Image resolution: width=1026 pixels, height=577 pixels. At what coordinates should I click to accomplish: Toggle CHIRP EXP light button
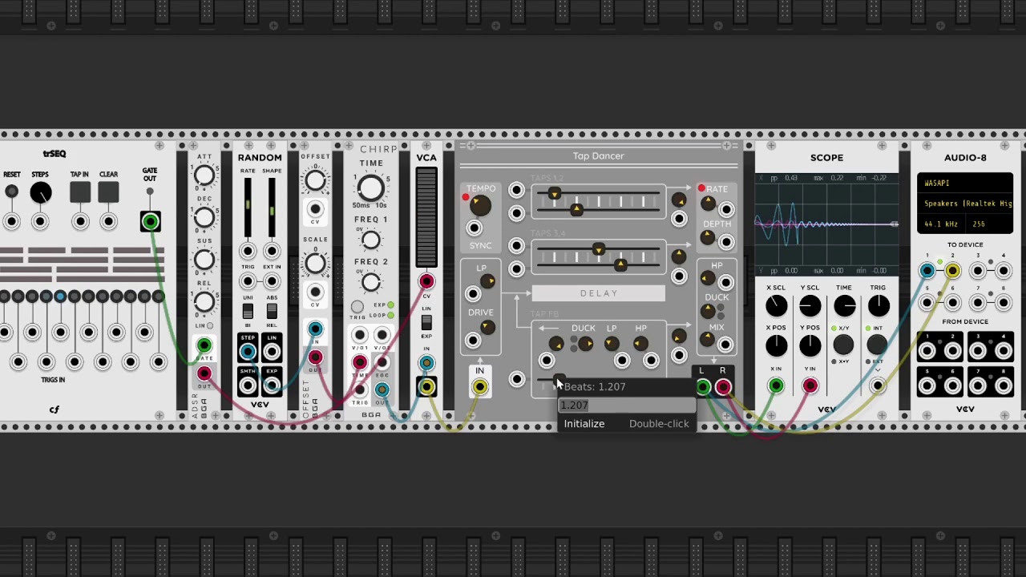(390, 305)
